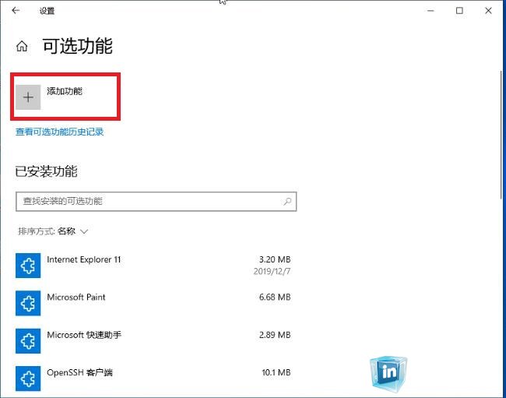Go back with the arrow icon
The height and width of the screenshot is (398, 506).
point(16,11)
